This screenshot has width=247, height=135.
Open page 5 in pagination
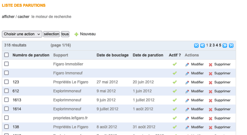click(x=220, y=45)
